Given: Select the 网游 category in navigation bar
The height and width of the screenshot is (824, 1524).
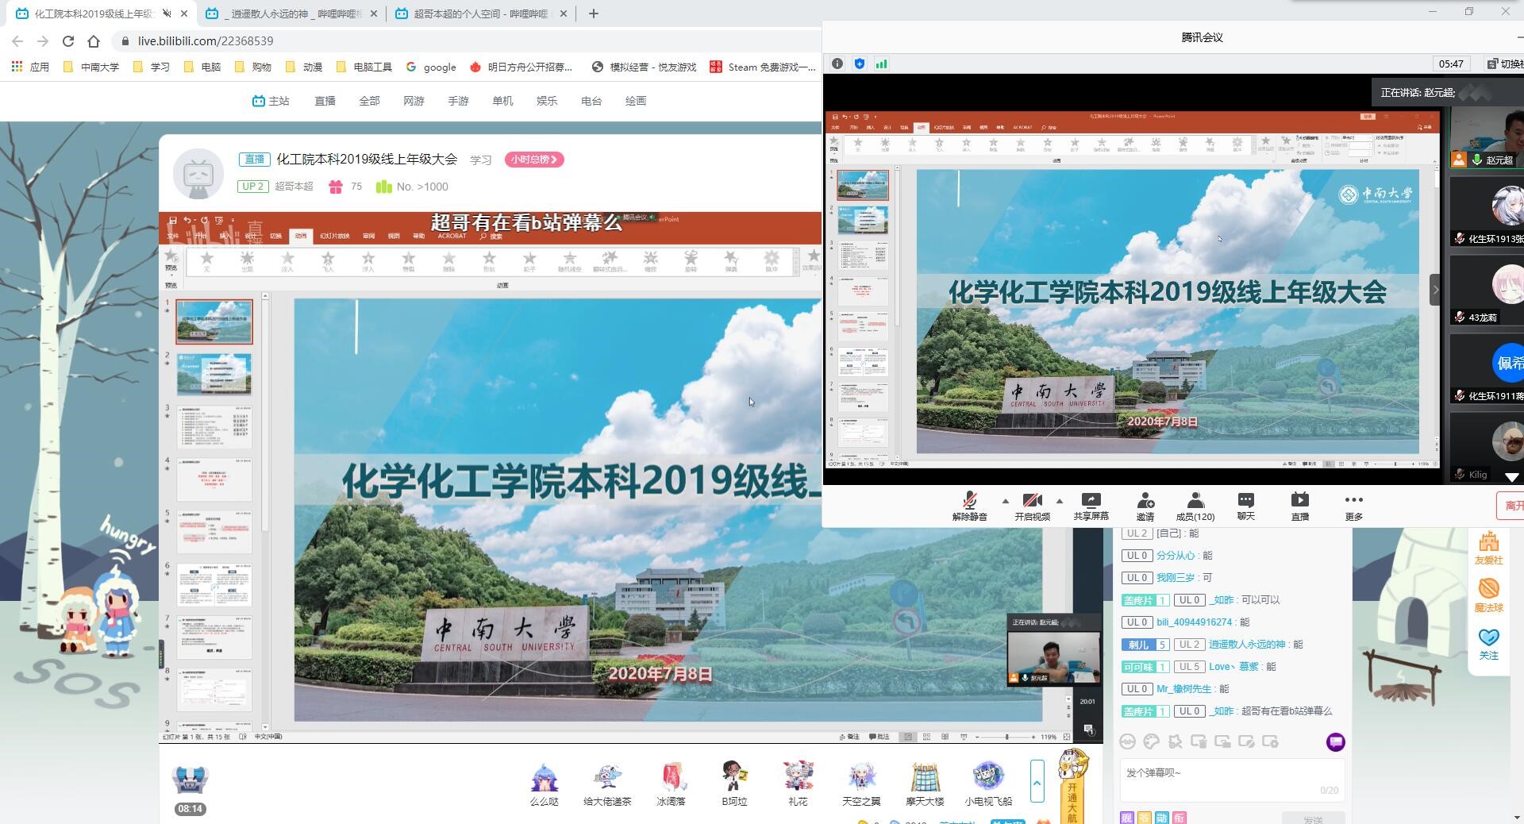Looking at the screenshot, I should coord(414,101).
